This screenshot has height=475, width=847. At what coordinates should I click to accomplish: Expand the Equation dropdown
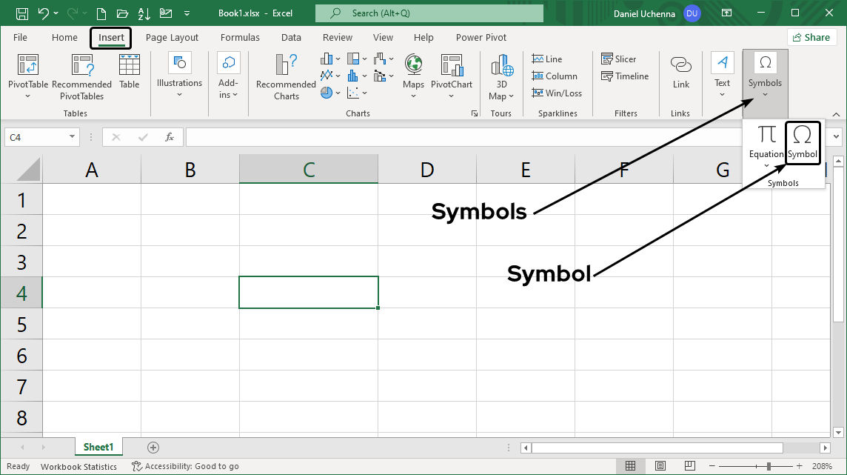[766, 164]
